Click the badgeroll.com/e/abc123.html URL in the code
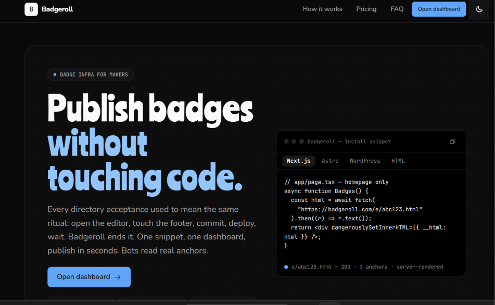Viewport: 495px width, 305px height. tap(360, 209)
